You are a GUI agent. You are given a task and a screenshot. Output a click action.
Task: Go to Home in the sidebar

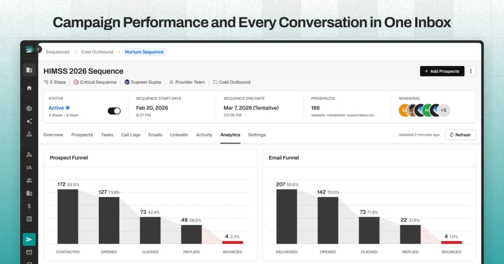[x=29, y=88]
